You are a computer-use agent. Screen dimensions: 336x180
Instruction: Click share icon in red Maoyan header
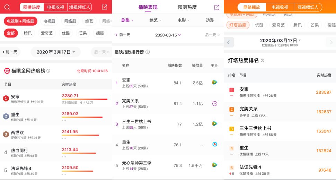(104, 7)
